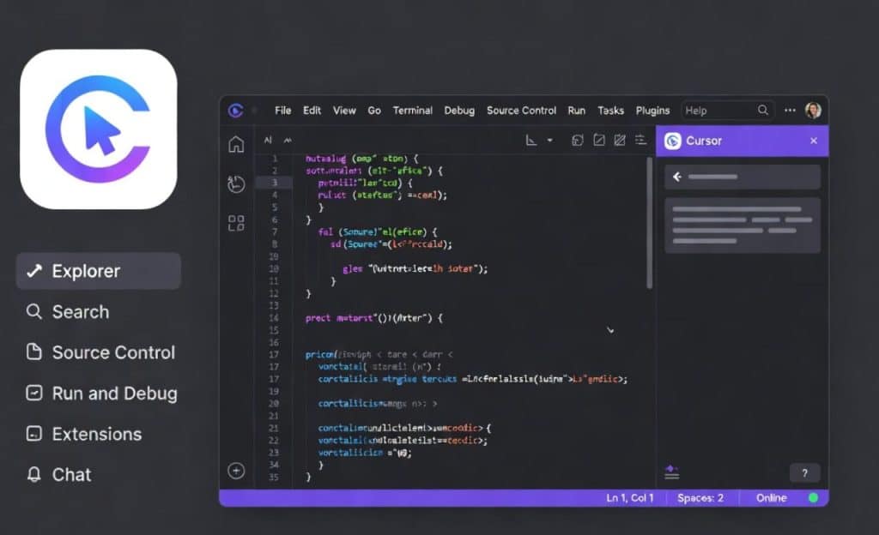Open the Go menu
879x535 pixels.
(x=374, y=111)
